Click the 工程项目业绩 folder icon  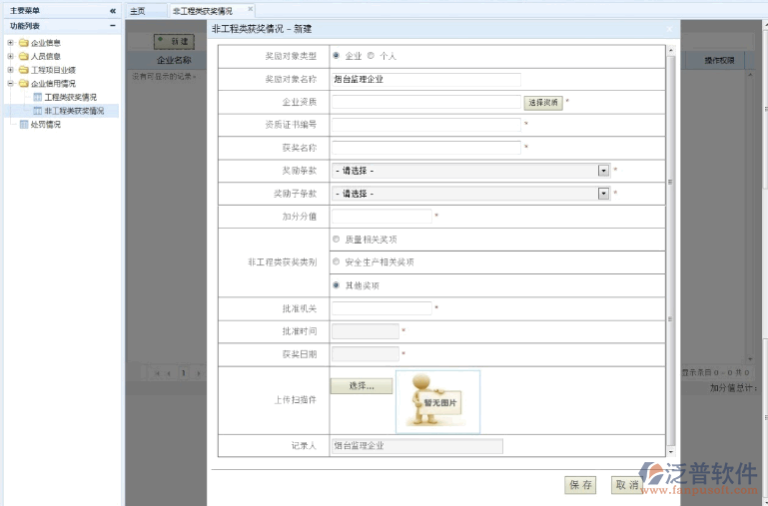coord(23,70)
